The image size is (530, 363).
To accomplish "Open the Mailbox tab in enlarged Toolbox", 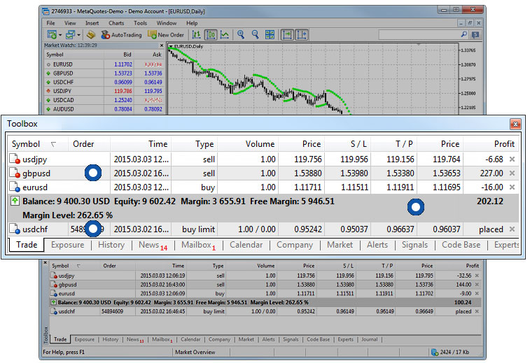I will 198,245.
